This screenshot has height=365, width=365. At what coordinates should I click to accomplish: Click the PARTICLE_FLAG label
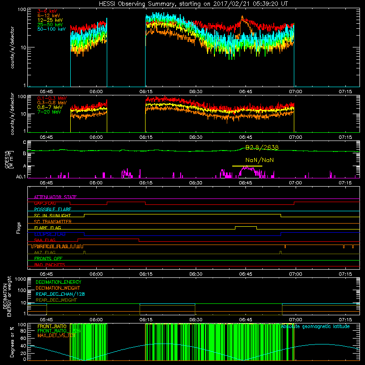50,246
